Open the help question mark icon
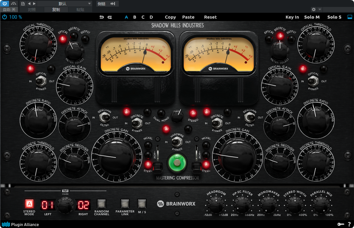 [349, 224]
